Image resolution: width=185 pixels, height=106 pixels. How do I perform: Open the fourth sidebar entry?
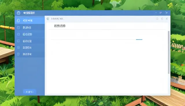pos(29,41)
